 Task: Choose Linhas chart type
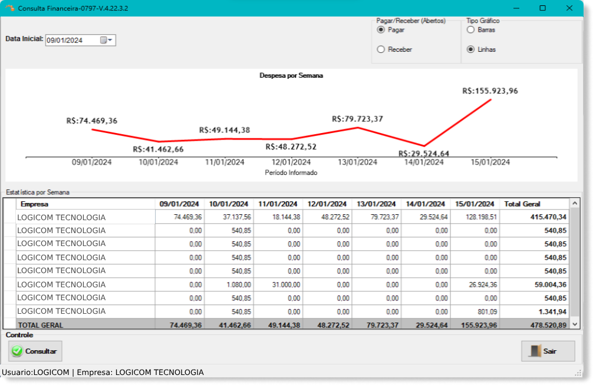click(470, 49)
